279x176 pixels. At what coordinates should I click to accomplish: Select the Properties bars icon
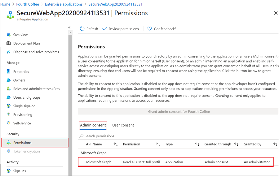click(9, 71)
